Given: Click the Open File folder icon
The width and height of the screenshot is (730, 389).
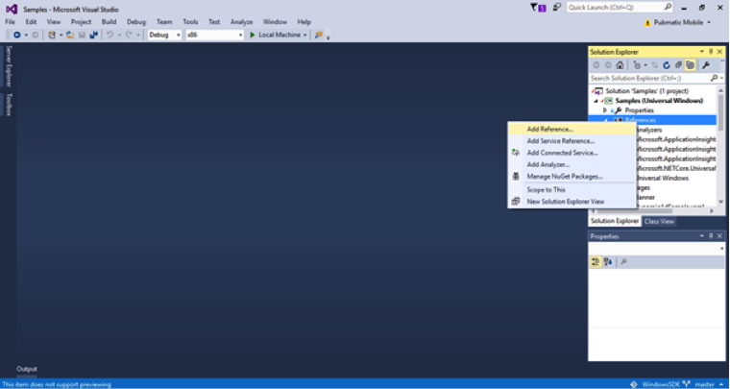Looking at the screenshot, I should pos(70,35).
